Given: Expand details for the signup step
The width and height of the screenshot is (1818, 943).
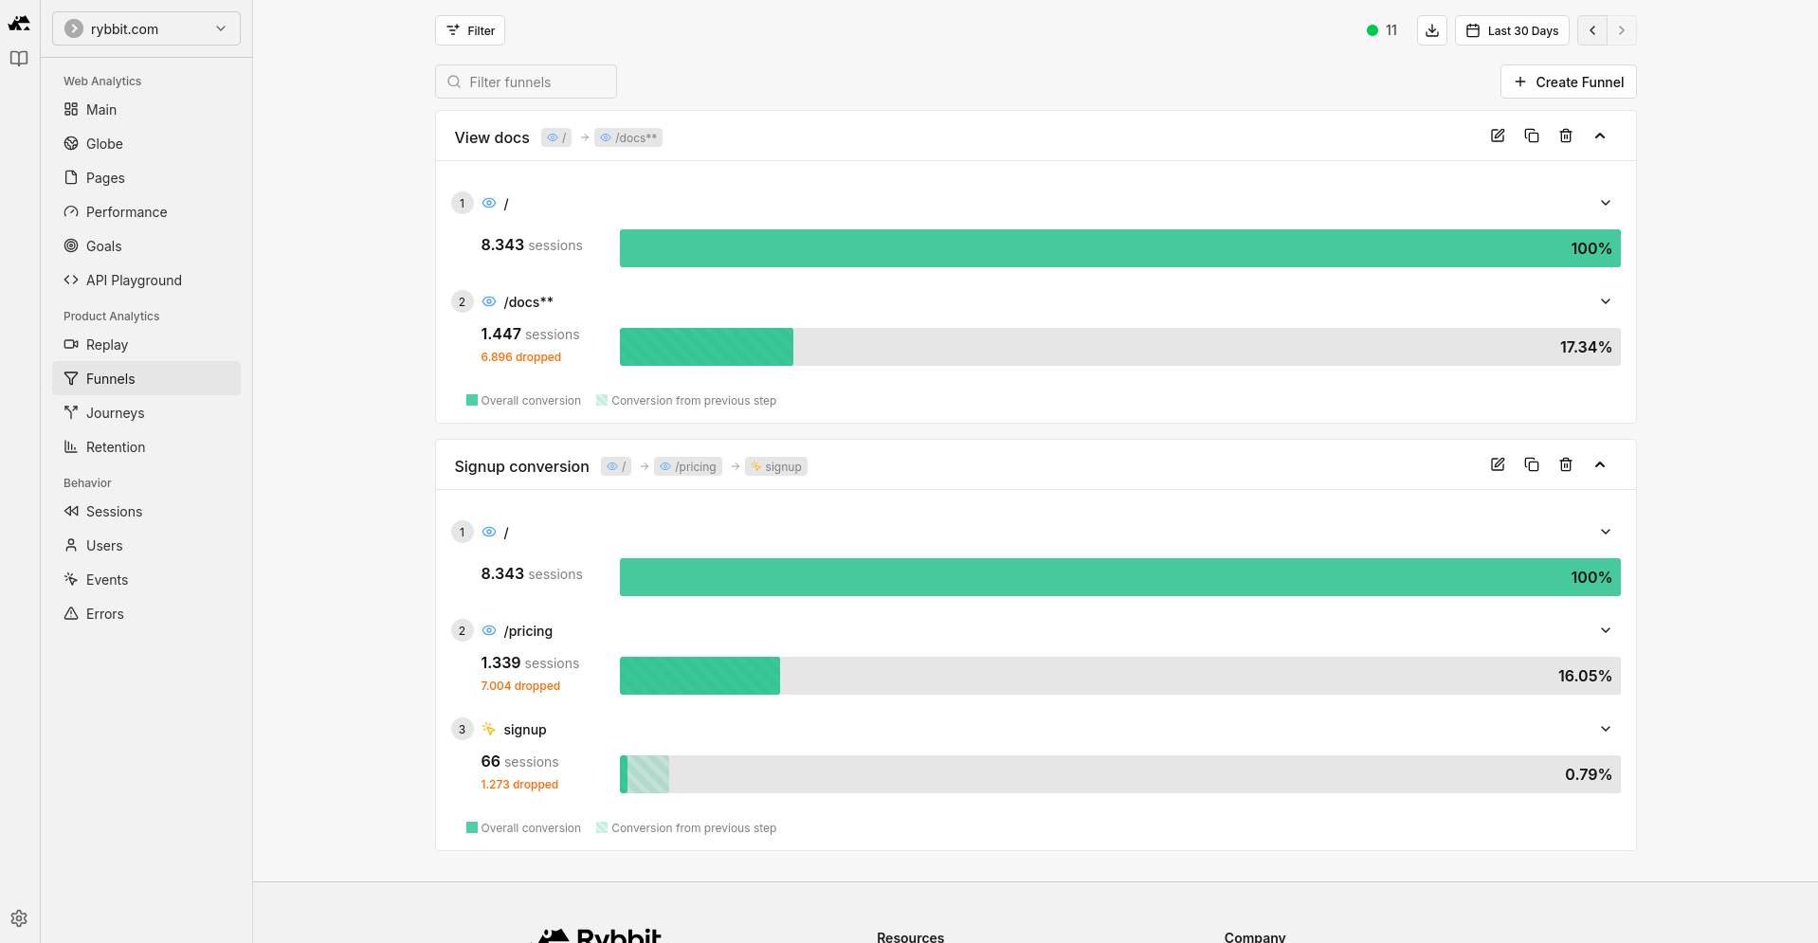Looking at the screenshot, I should click(x=1606, y=729).
